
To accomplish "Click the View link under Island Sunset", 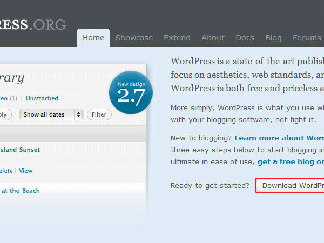I will 26,171.
